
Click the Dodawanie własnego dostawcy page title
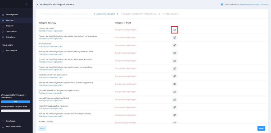[57, 4]
